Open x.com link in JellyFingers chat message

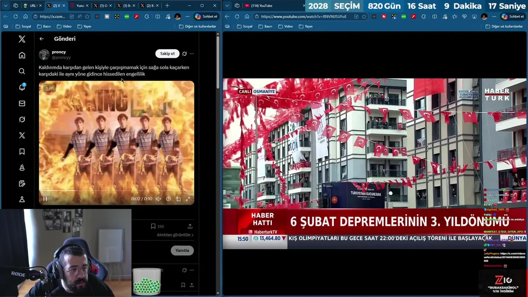(x=504, y=257)
